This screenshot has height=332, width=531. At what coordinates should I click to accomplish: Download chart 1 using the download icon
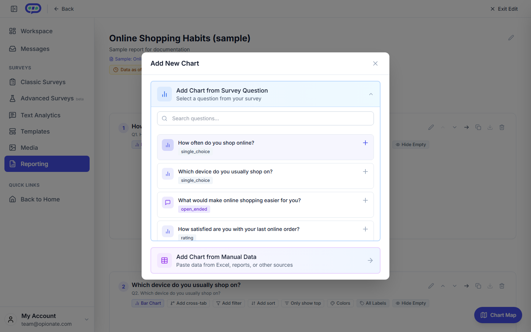(490, 127)
